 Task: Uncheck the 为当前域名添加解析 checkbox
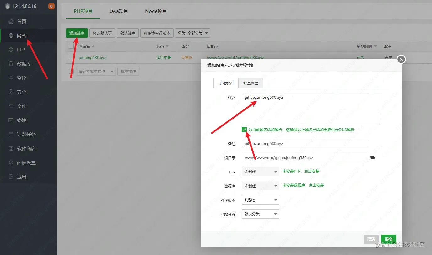point(244,130)
